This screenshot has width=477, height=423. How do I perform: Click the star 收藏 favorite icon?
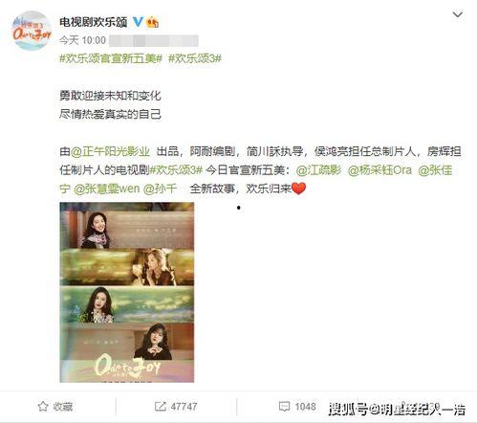pos(43,407)
